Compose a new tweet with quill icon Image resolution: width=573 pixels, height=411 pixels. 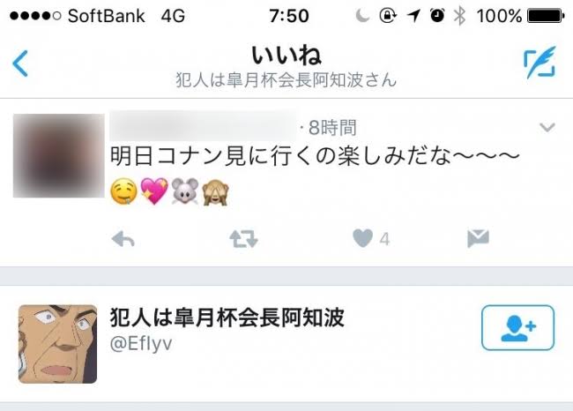click(540, 63)
